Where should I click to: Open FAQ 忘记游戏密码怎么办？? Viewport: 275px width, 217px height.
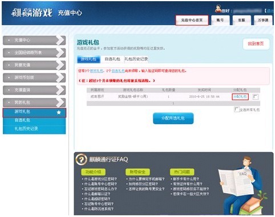click(100, 189)
